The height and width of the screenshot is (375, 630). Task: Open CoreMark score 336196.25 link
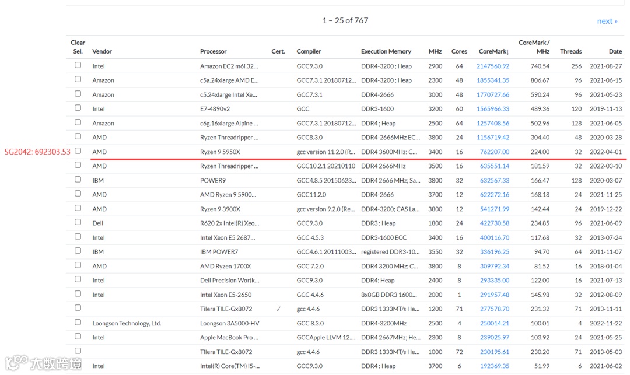click(x=495, y=251)
